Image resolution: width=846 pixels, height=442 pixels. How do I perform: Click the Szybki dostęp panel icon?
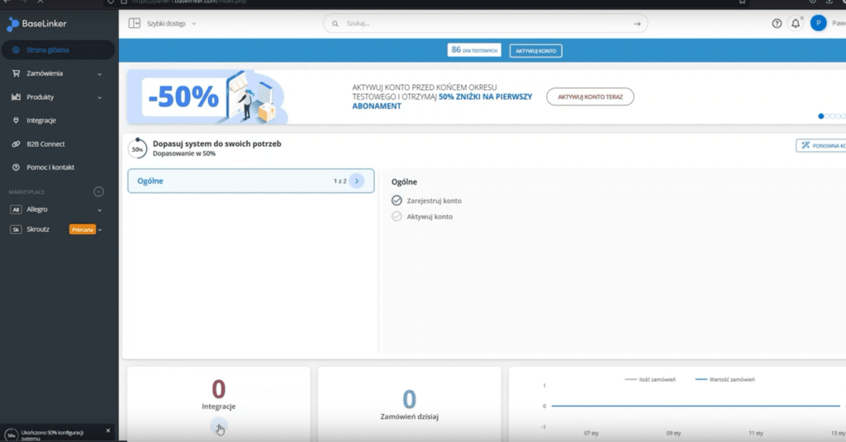tap(135, 24)
